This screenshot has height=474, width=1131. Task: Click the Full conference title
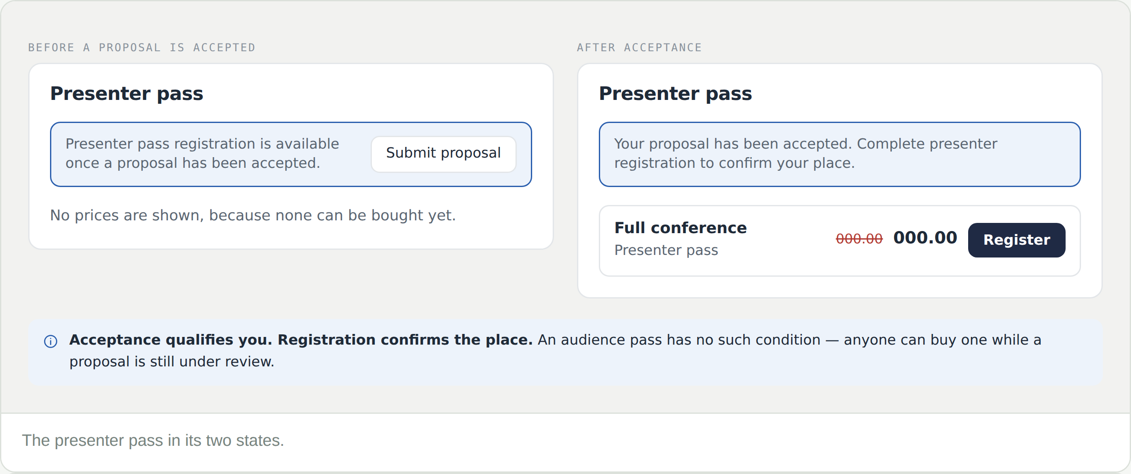coord(680,228)
